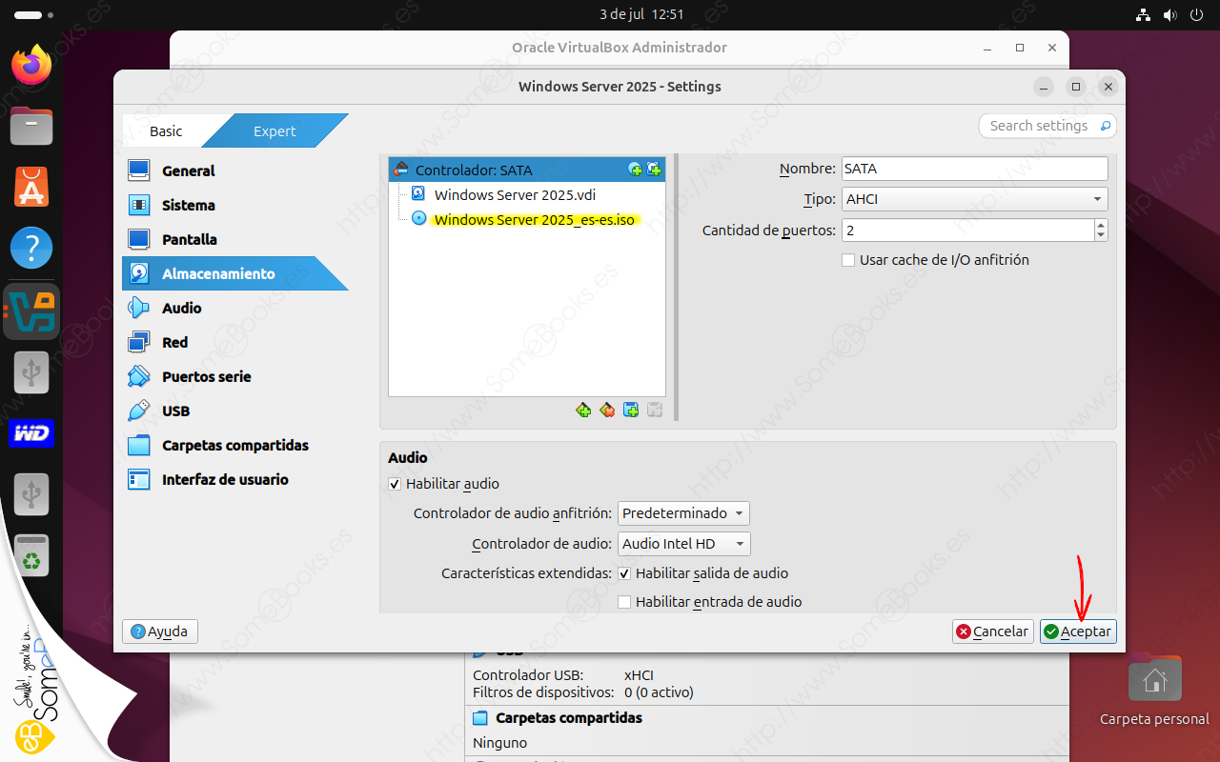The image size is (1220, 762).
Task: Expand the Audio Intel HD controller dropdown
Action: coord(683,544)
